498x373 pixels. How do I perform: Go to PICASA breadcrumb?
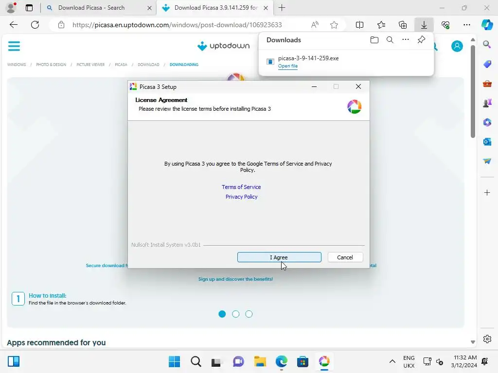[x=121, y=65]
